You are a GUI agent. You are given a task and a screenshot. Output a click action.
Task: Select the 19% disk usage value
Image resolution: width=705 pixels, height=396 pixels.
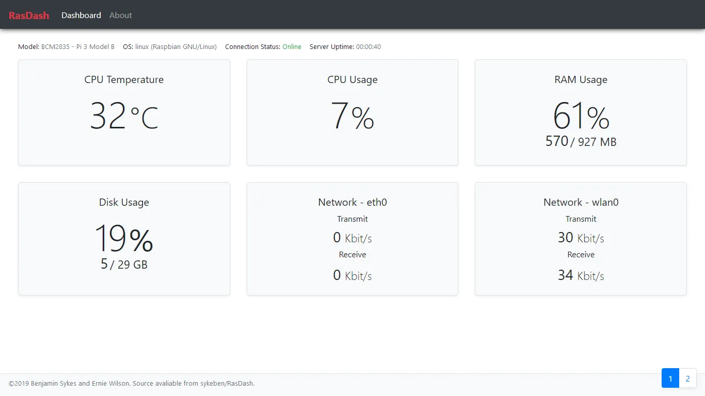pyautogui.click(x=124, y=239)
